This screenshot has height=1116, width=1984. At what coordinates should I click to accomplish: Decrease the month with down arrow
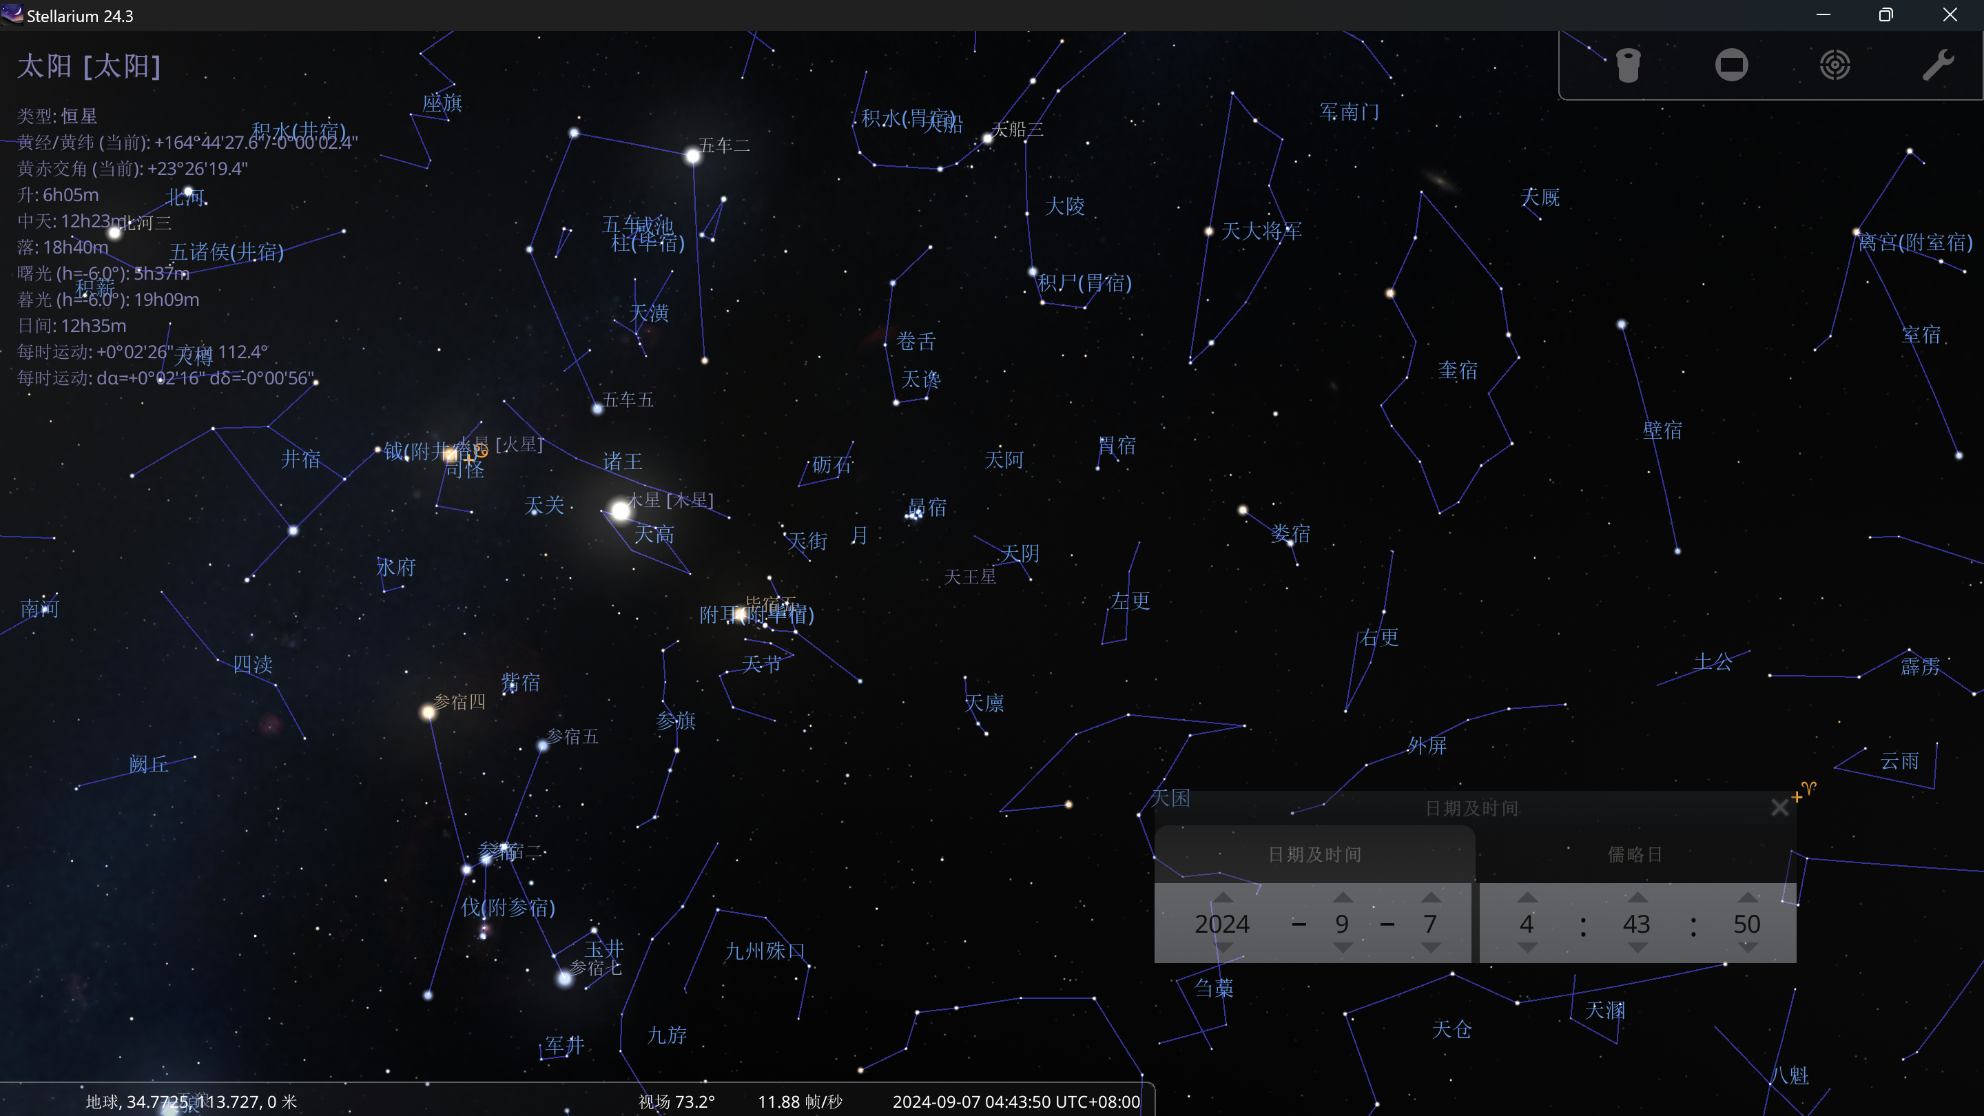pyautogui.click(x=1343, y=948)
